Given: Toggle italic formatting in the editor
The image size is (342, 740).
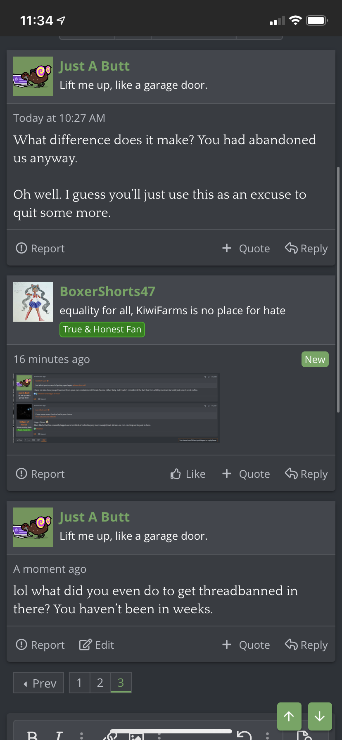Looking at the screenshot, I should pyautogui.click(x=59, y=735).
